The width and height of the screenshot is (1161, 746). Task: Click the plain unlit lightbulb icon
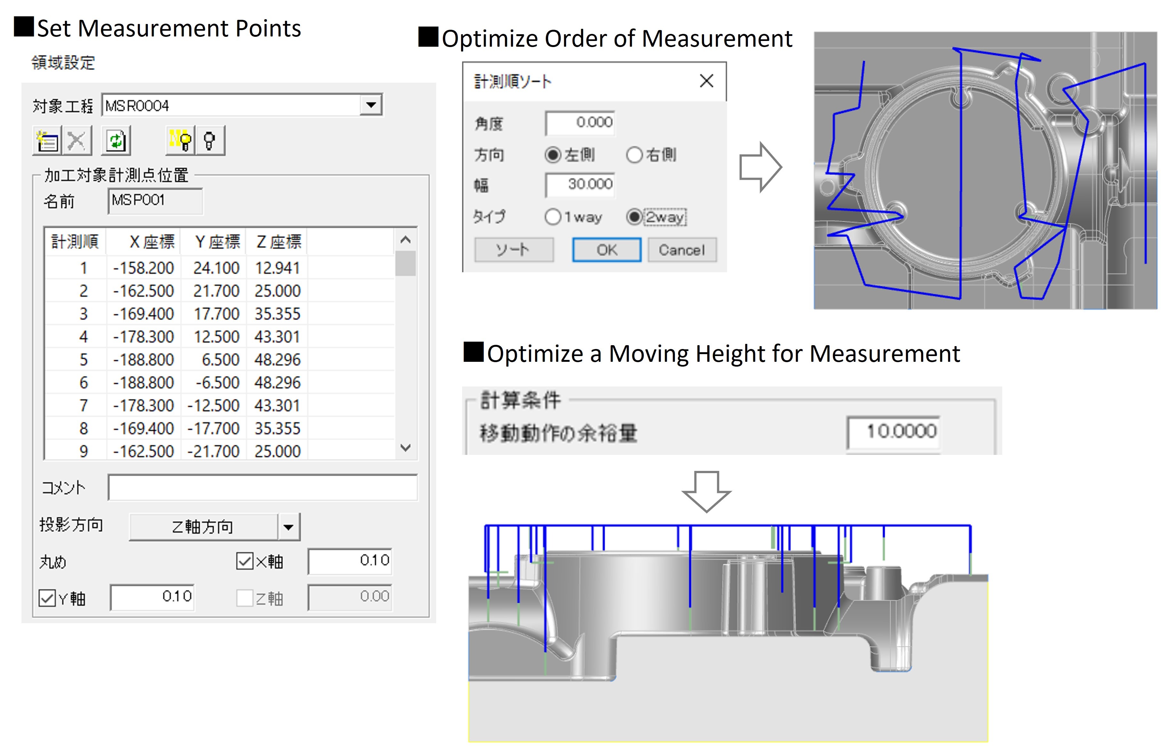(x=210, y=141)
